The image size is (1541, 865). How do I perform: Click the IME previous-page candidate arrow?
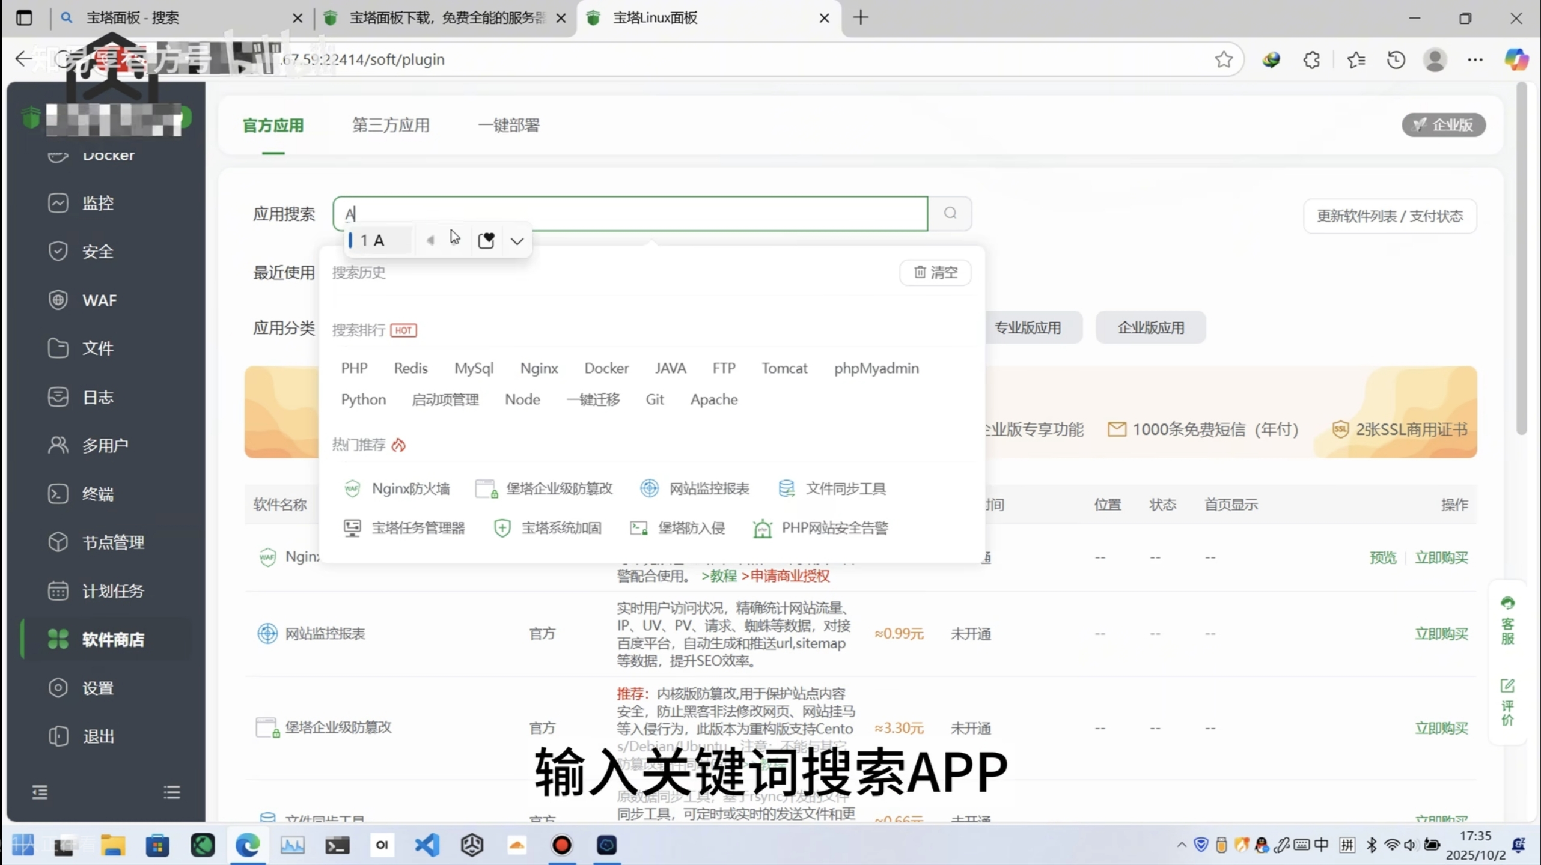click(x=430, y=241)
